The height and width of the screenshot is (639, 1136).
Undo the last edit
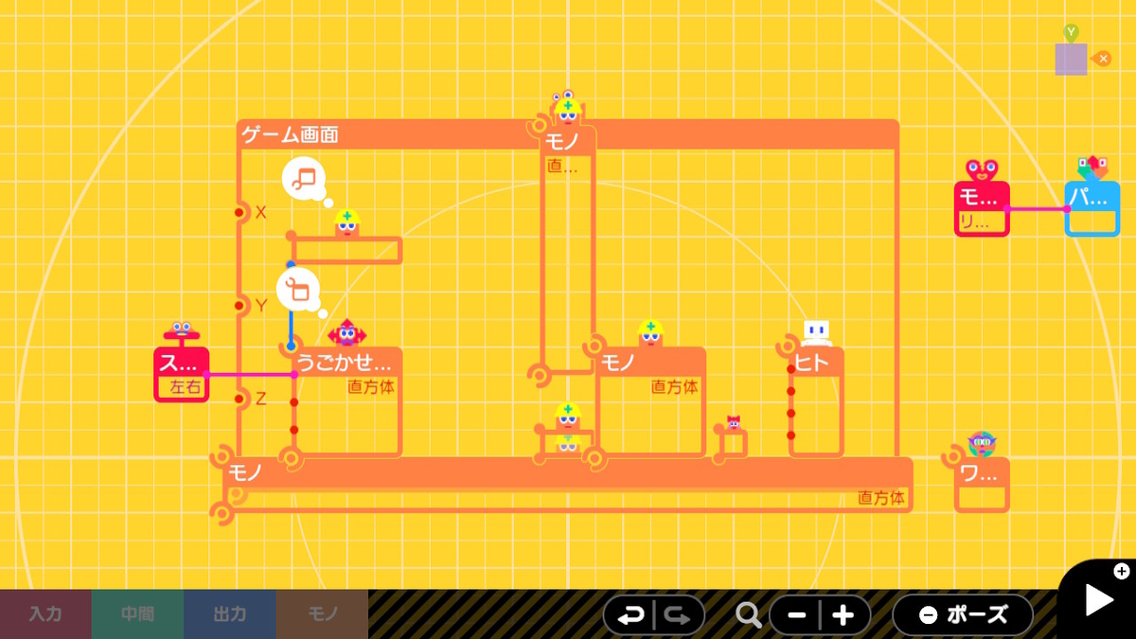(630, 615)
